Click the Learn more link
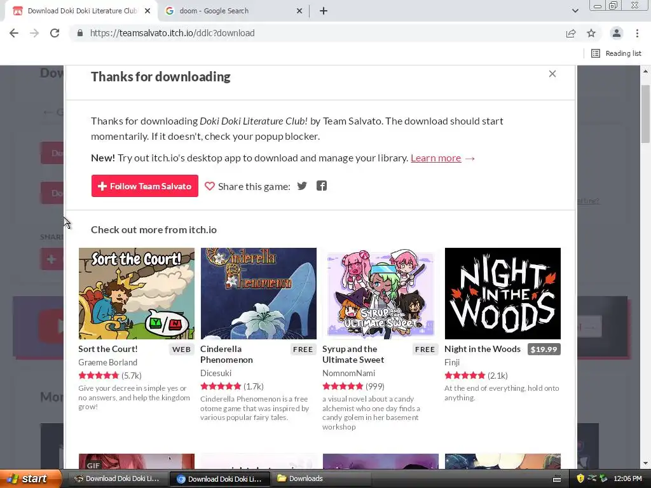The image size is (651, 488). click(x=436, y=158)
